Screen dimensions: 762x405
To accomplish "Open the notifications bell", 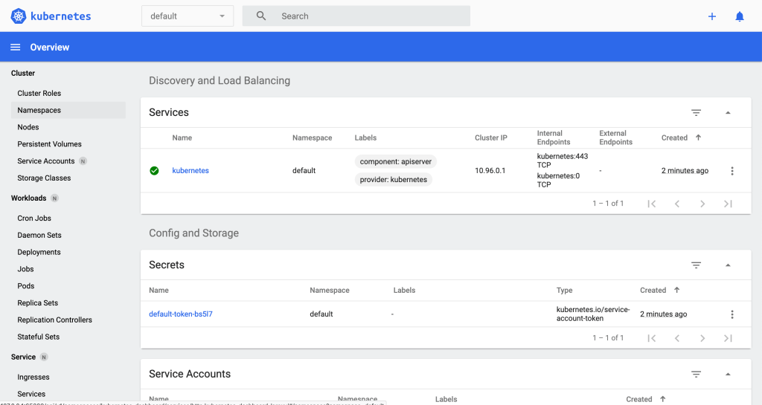I will click(x=739, y=16).
